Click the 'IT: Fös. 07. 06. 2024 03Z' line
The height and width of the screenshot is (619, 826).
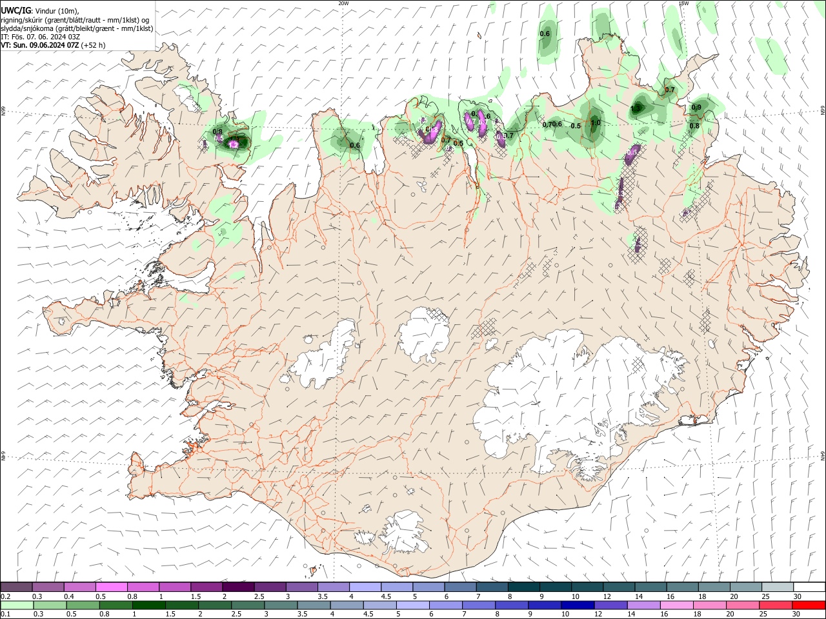41,37
